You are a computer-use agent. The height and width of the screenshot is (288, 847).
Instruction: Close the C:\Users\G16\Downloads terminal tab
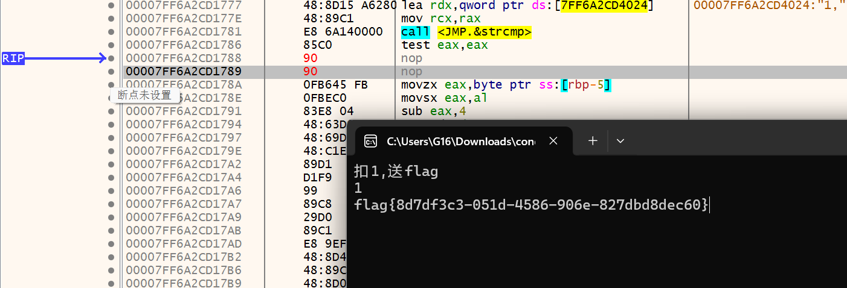point(553,141)
